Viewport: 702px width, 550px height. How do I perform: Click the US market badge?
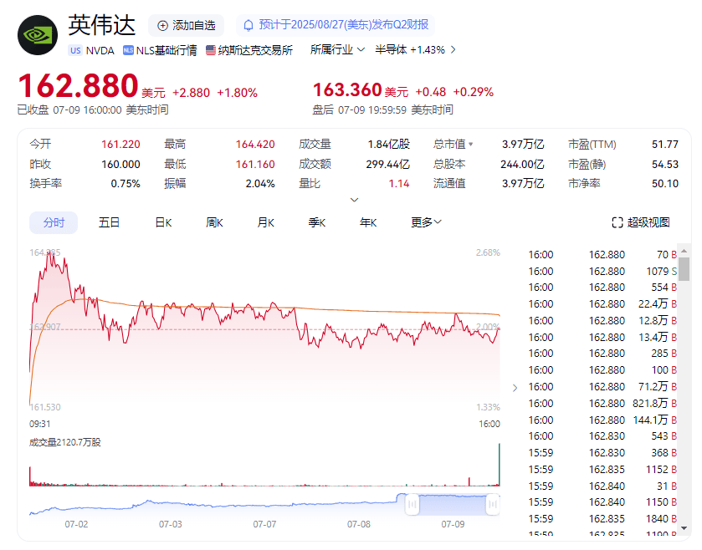point(75,50)
